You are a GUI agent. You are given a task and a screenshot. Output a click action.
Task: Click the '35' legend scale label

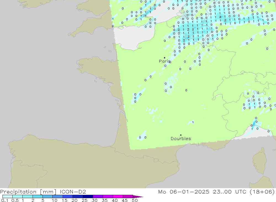pos(105,200)
